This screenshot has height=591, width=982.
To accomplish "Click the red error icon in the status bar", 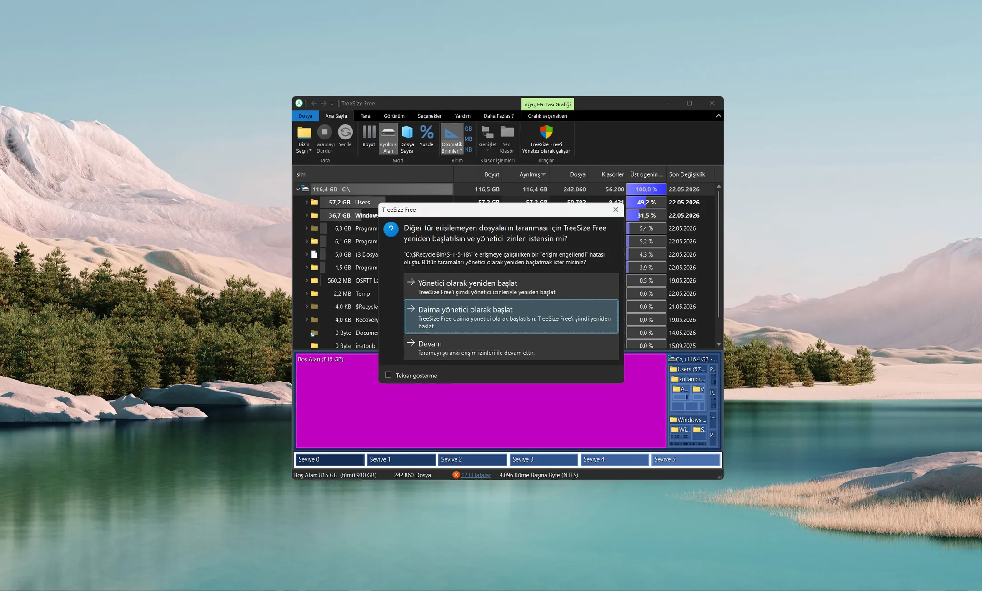I will (456, 475).
